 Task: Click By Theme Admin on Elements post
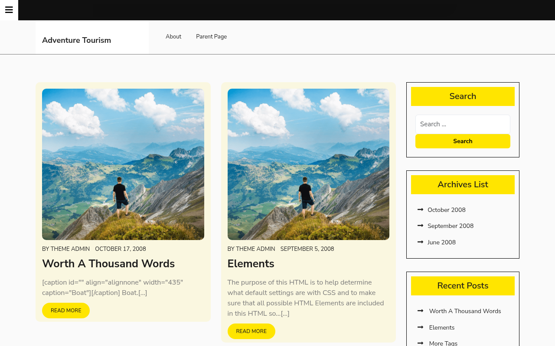tap(251, 249)
